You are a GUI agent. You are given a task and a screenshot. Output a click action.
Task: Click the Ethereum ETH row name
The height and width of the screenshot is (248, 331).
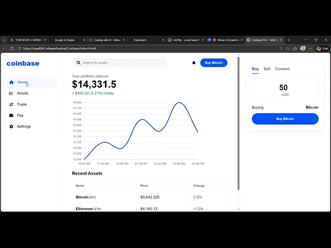[88, 209]
